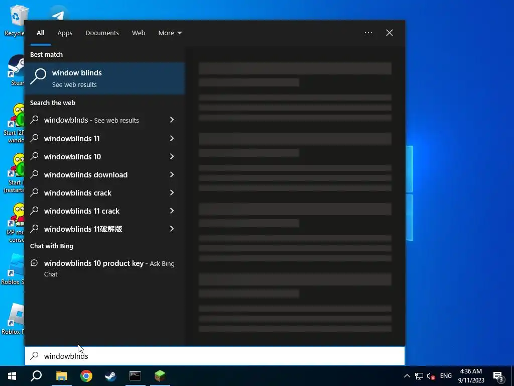Open File Explorer from the taskbar

61,376
